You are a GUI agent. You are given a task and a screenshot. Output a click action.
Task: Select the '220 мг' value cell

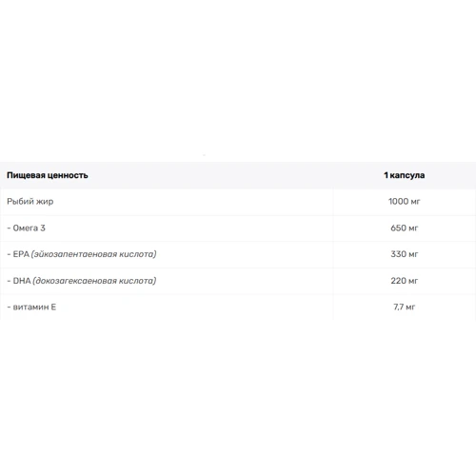click(x=404, y=281)
